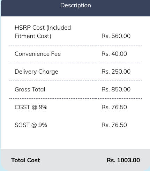This screenshot has height=171, width=150.
Task: Click the SGST Rs. 76.50 amount
Action: pyautogui.click(x=114, y=125)
